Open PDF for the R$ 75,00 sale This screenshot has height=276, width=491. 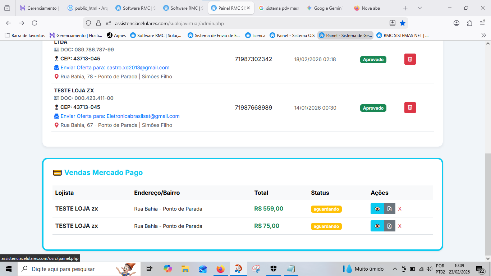coord(389,226)
